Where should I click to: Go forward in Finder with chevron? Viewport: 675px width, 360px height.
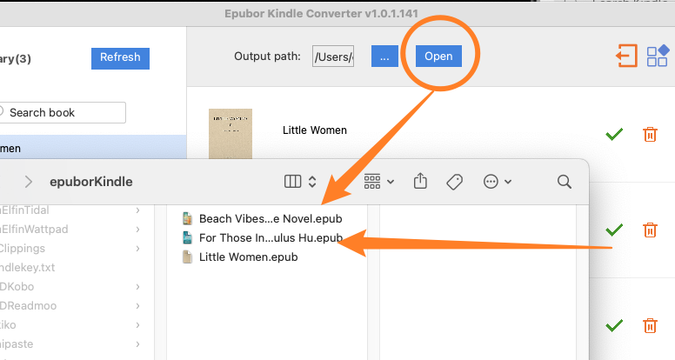tap(29, 182)
